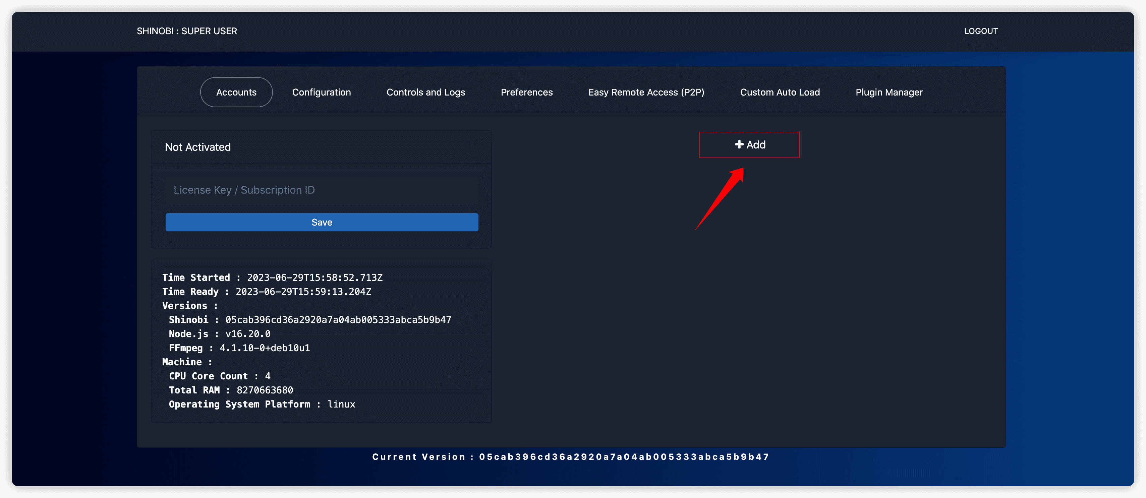Open the Accounts tab

tap(236, 92)
